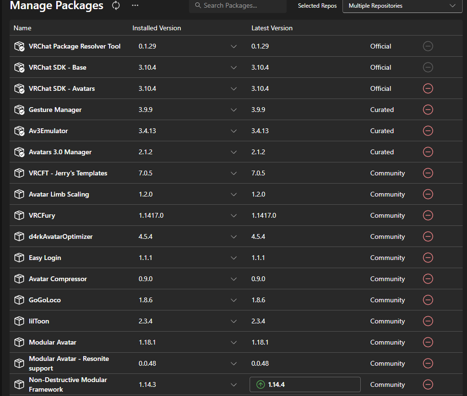Click package icon of lilToon
The image size is (467, 396).
[x=19, y=321]
